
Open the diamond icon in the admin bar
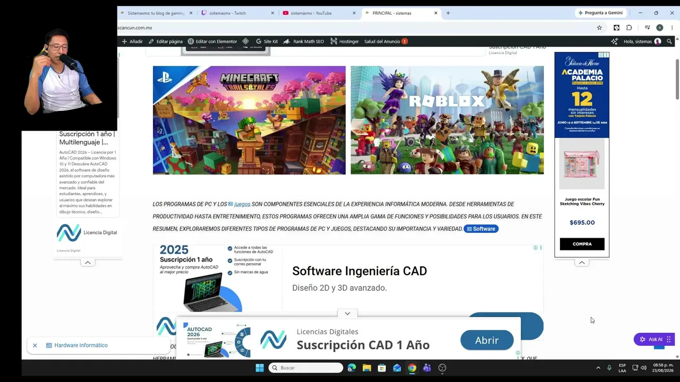(x=245, y=41)
